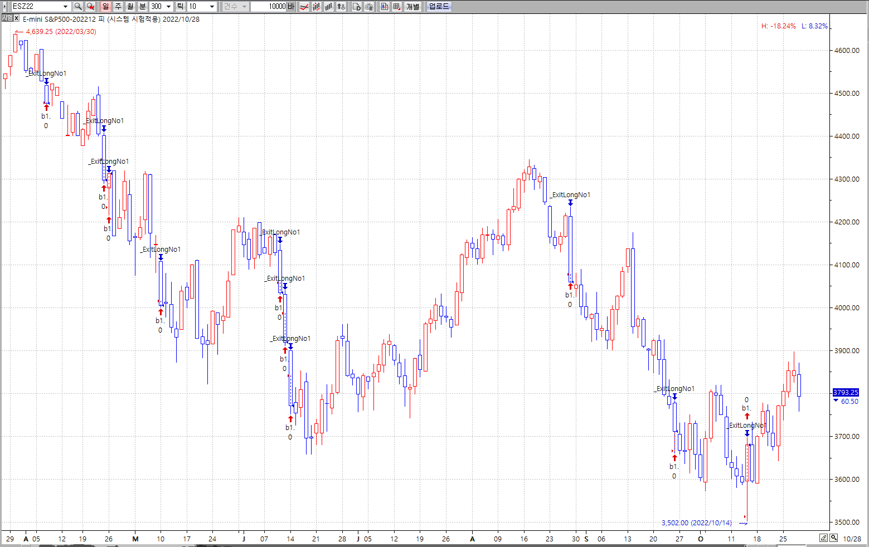Click the symbol search magnifier icon
The height and width of the screenshot is (547, 869).
[x=78, y=7]
